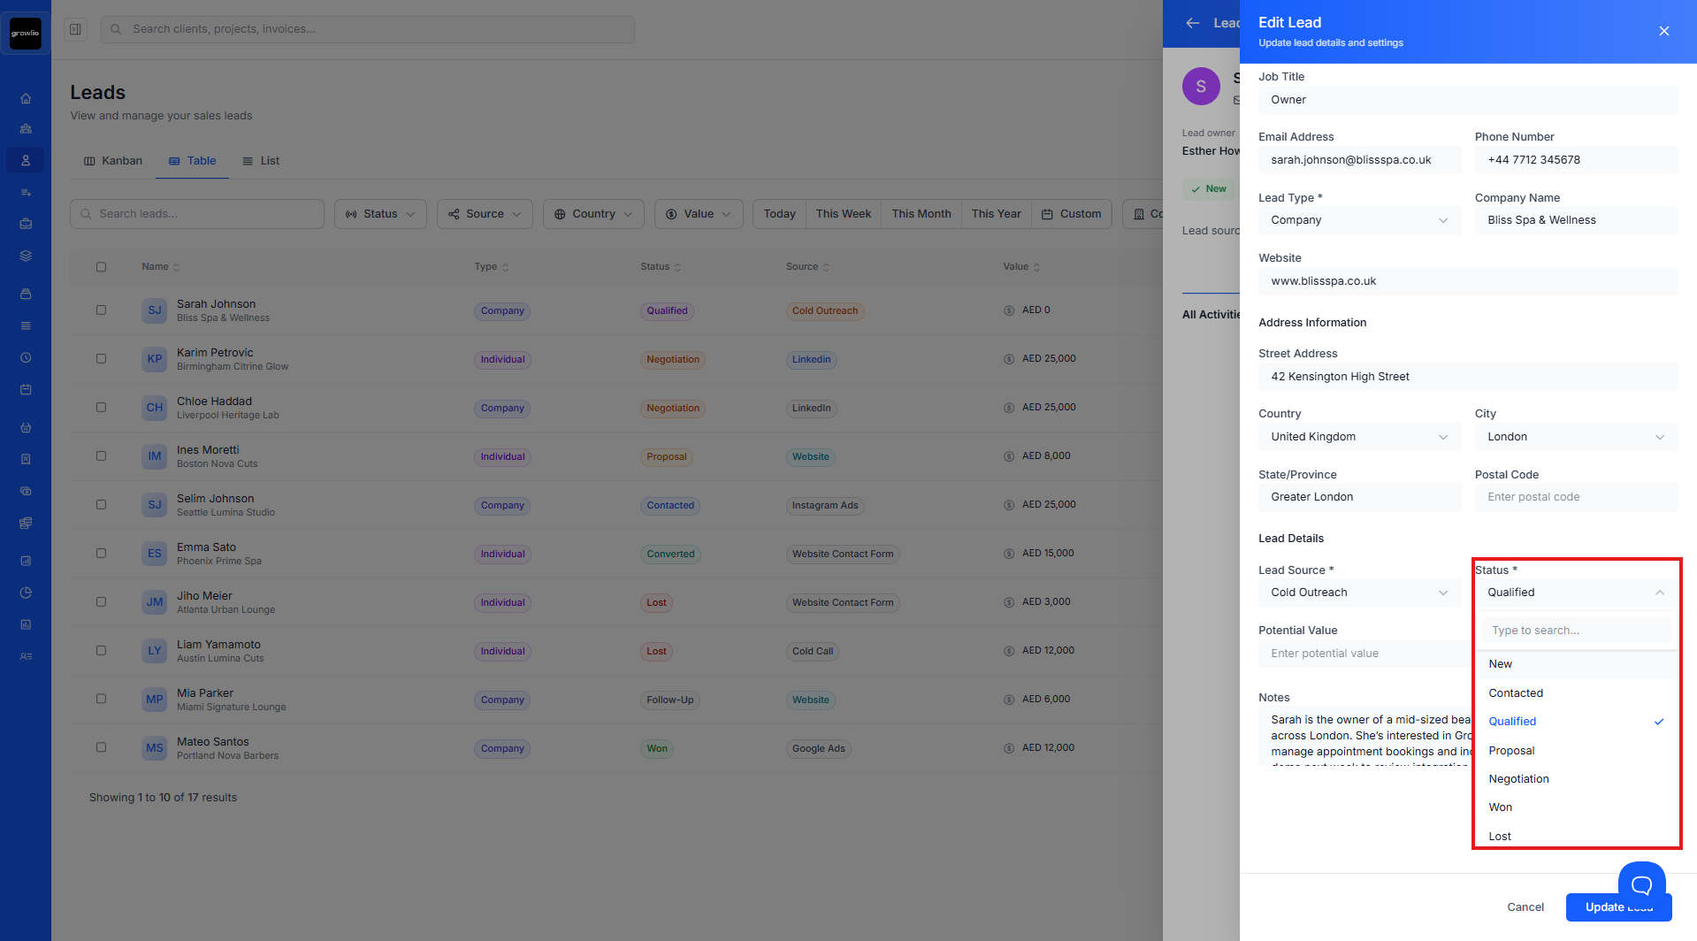Open the chat support bubble

1641,884
